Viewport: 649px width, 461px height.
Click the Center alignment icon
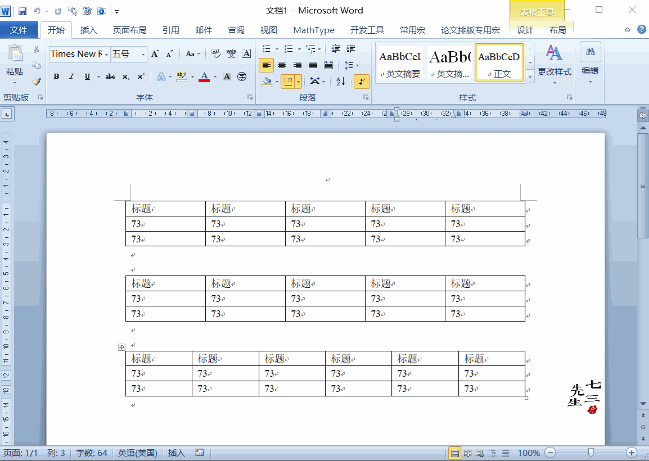click(x=282, y=65)
